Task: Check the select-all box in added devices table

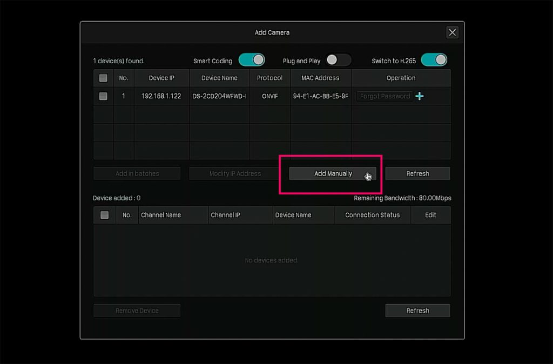Action: tap(105, 215)
